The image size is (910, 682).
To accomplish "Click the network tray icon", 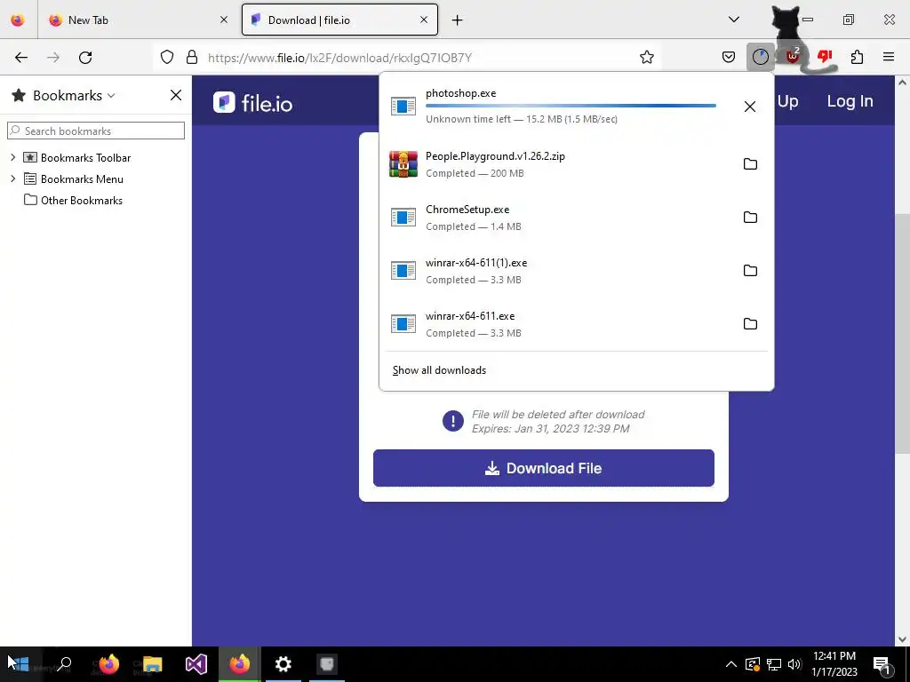I will pos(774,664).
